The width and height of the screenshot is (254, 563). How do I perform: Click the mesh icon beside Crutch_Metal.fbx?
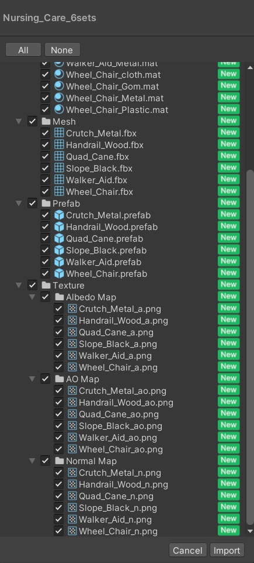pos(59,133)
